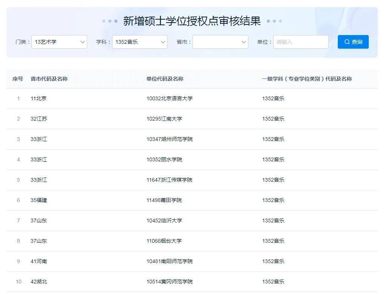The height and width of the screenshot is (294, 388).
Task: Select row 11066烟台大学
Action: [192, 241]
